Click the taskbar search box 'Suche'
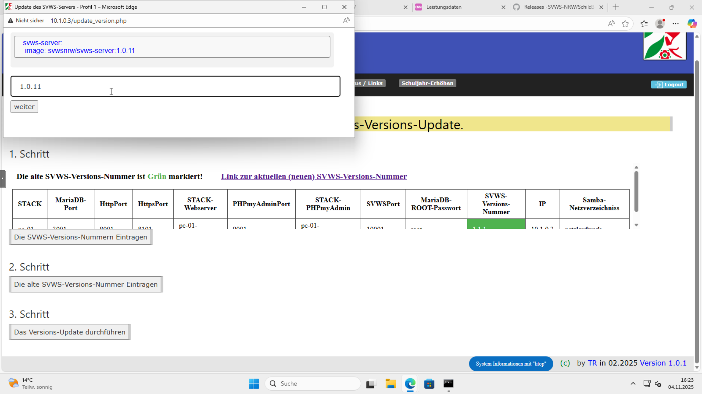The width and height of the screenshot is (702, 394). (x=313, y=384)
